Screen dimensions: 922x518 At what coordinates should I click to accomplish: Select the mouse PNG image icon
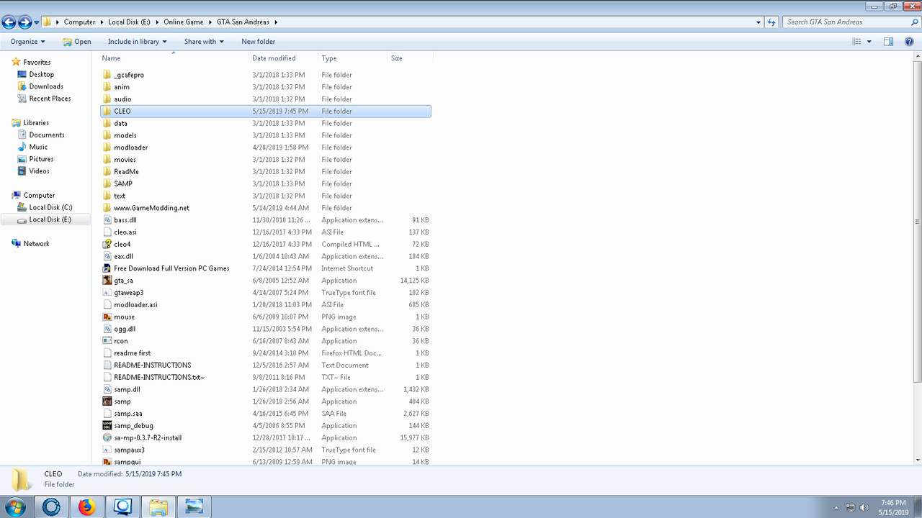tap(107, 317)
